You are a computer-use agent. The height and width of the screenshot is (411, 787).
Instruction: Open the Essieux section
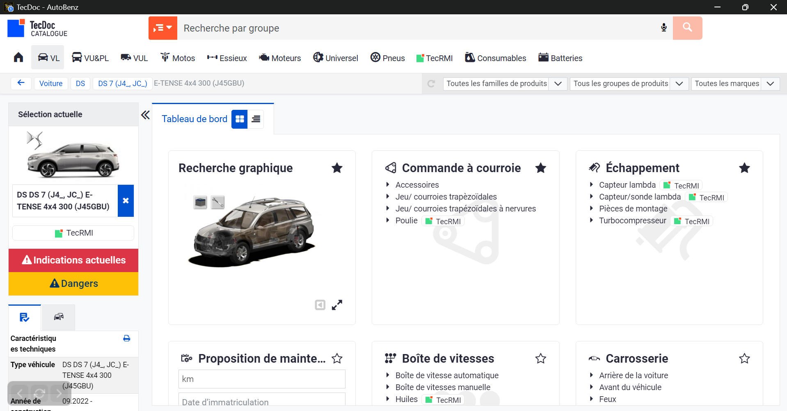click(x=227, y=58)
